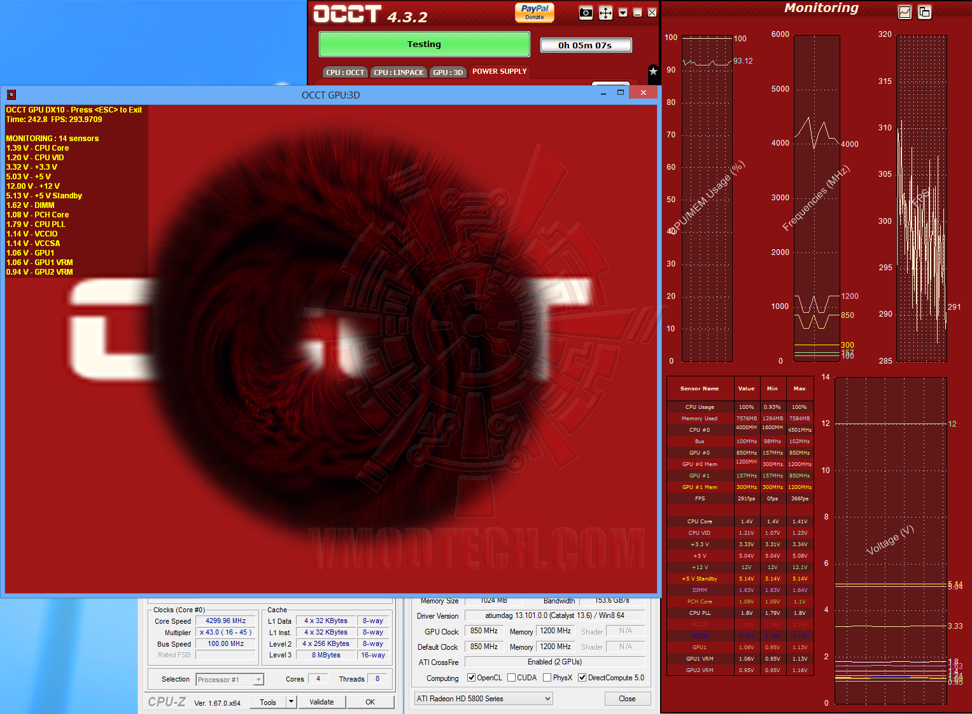
Task: Click the Level 2 cache value 4 x 256 KBytes
Action: coord(326,644)
